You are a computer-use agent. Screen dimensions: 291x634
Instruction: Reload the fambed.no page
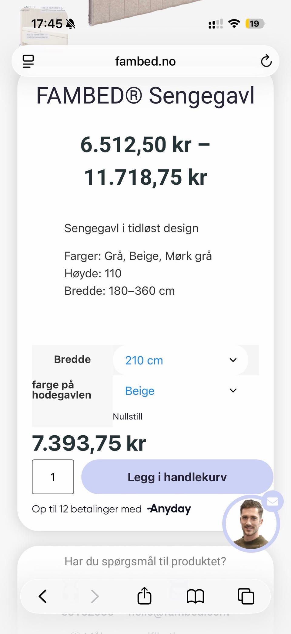266,61
